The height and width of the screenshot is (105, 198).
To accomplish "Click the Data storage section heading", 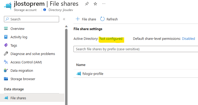I will coord(14,89).
